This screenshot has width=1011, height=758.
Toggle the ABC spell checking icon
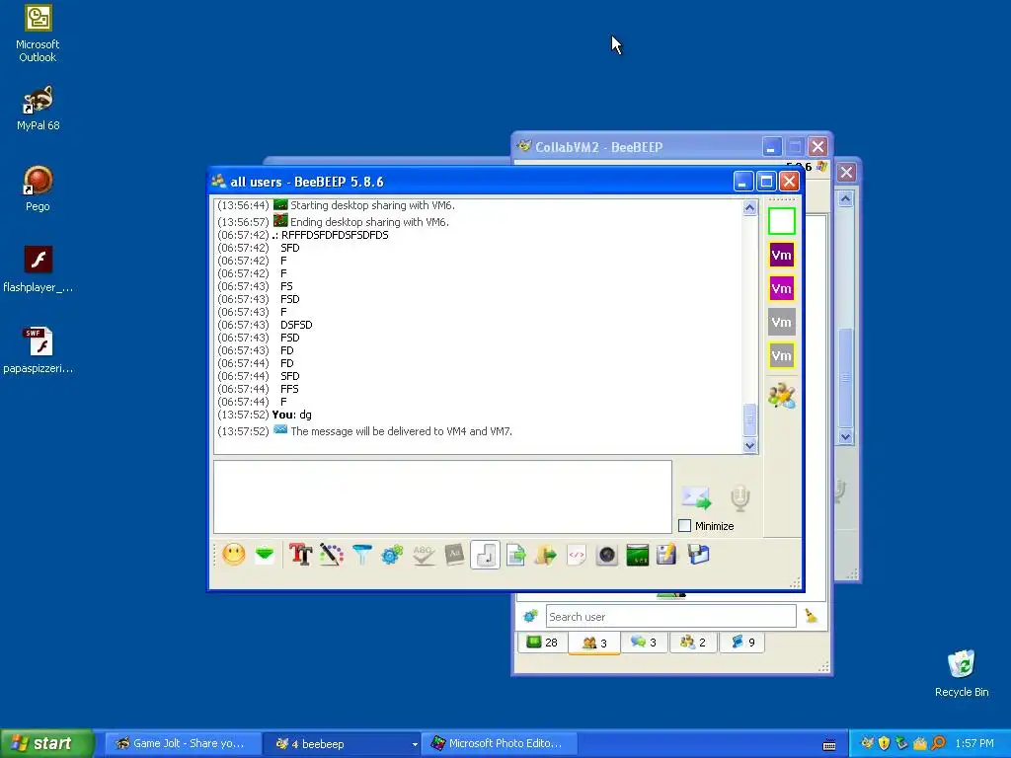point(423,555)
